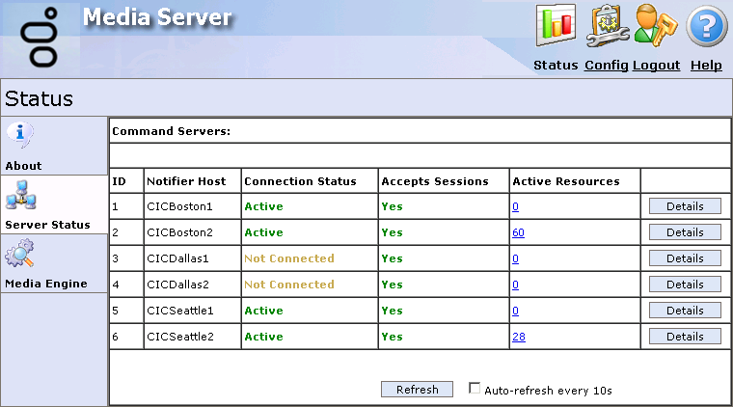This screenshot has width=733, height=407.
Task: Open the Media Engine gear icon
Action: [x=20, y=256]
